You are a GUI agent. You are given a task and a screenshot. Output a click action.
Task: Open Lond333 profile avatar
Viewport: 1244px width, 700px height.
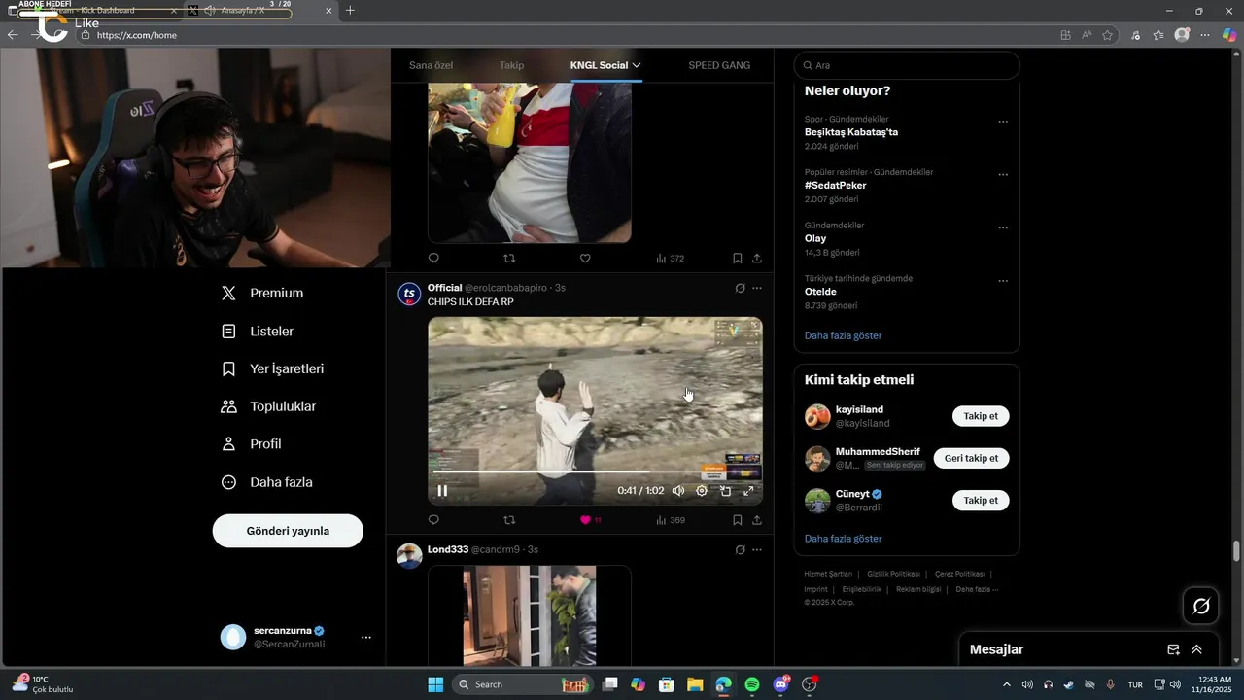pyautogui.click(x=409, y=556)
